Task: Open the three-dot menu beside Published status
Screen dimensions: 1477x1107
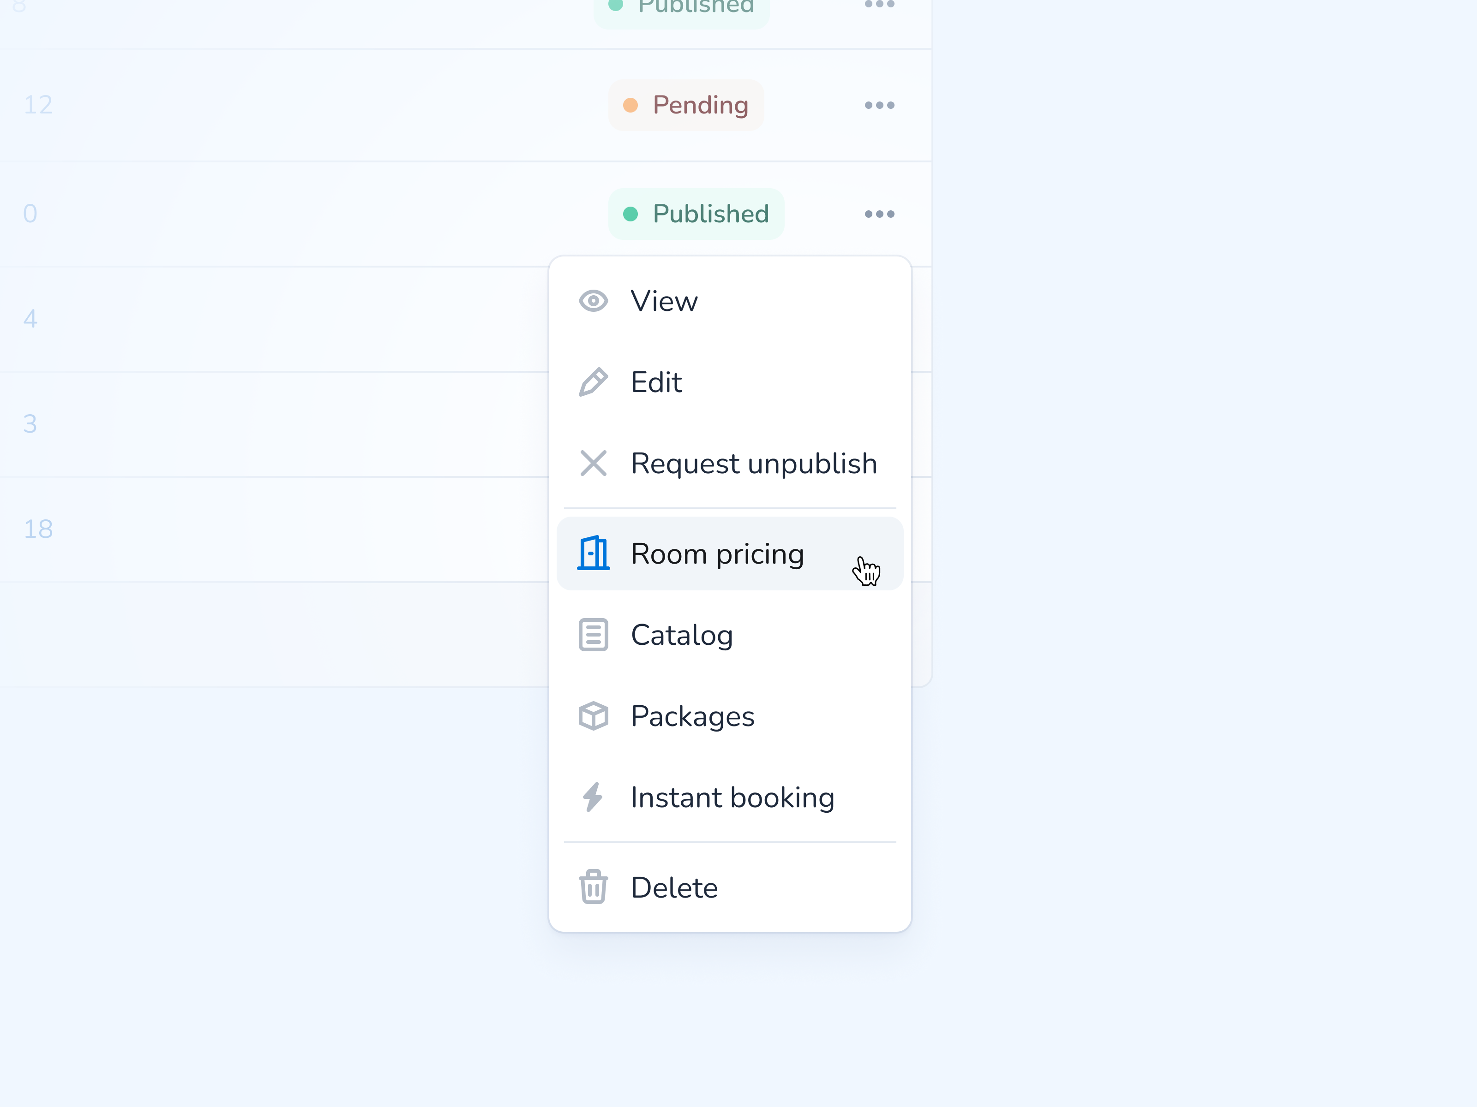Action: (879, 214)
